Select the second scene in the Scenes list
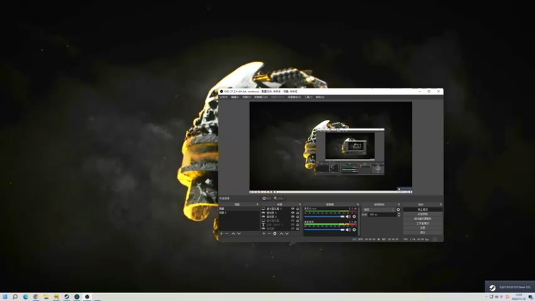Image resolution: width=535 pixels, height=301 pixels. coord(239,213)
